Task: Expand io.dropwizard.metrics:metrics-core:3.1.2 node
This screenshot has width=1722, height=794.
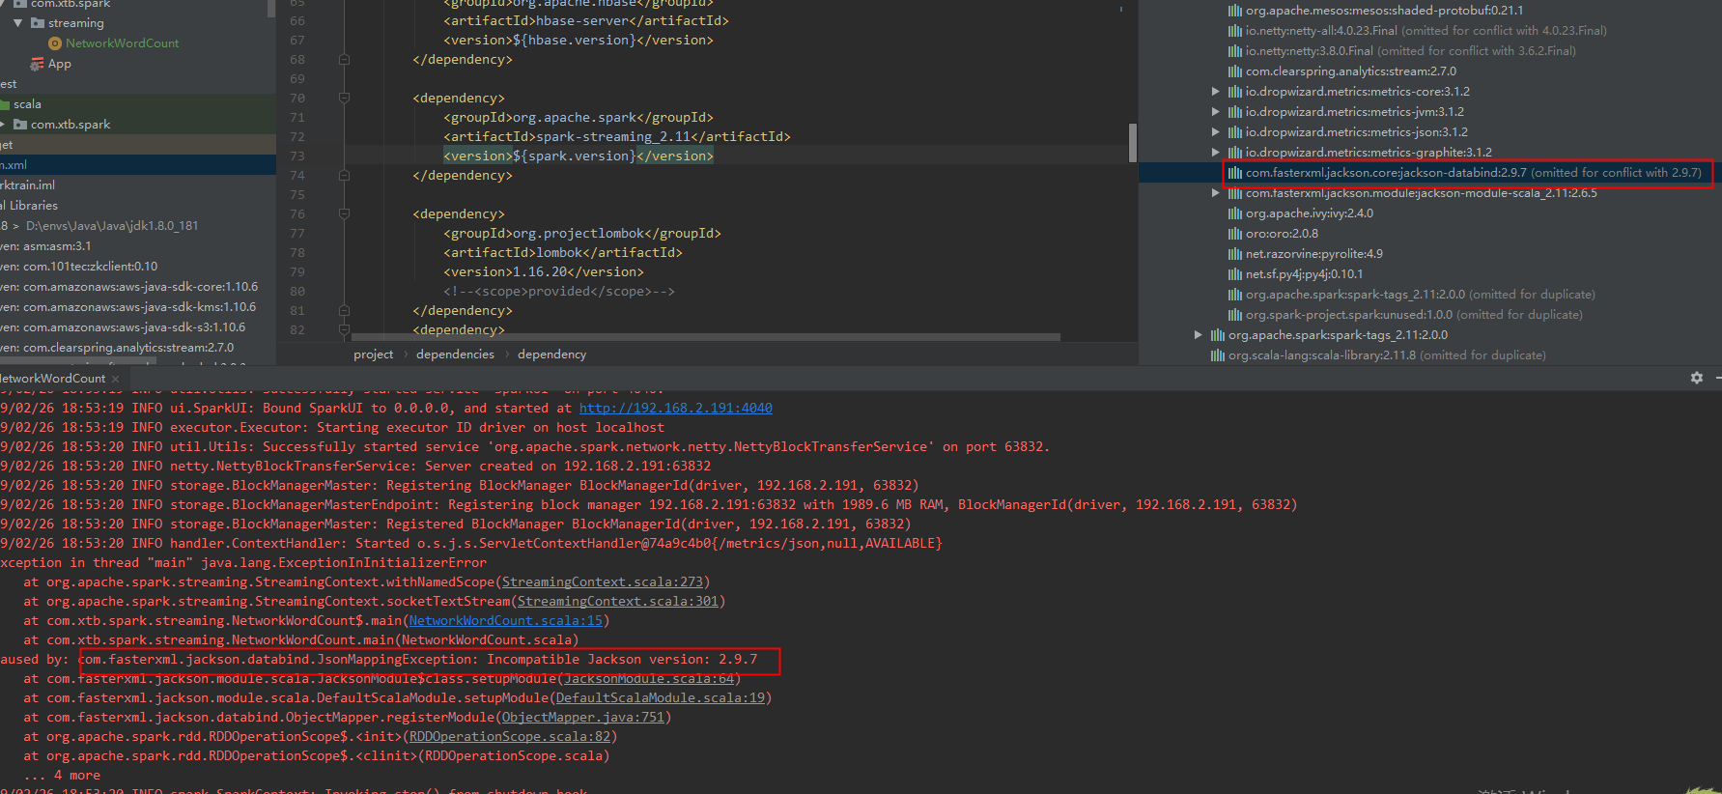Action: coord(1216,92)
